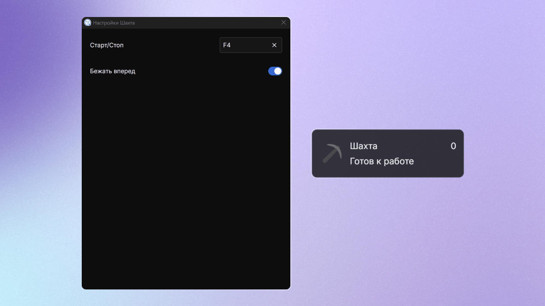Click the purple desktop background above the widget

coord(387,76)
